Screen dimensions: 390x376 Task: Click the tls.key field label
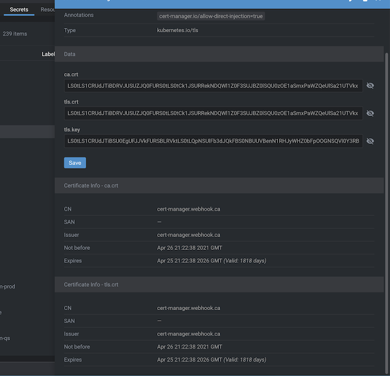coord(72,130)
